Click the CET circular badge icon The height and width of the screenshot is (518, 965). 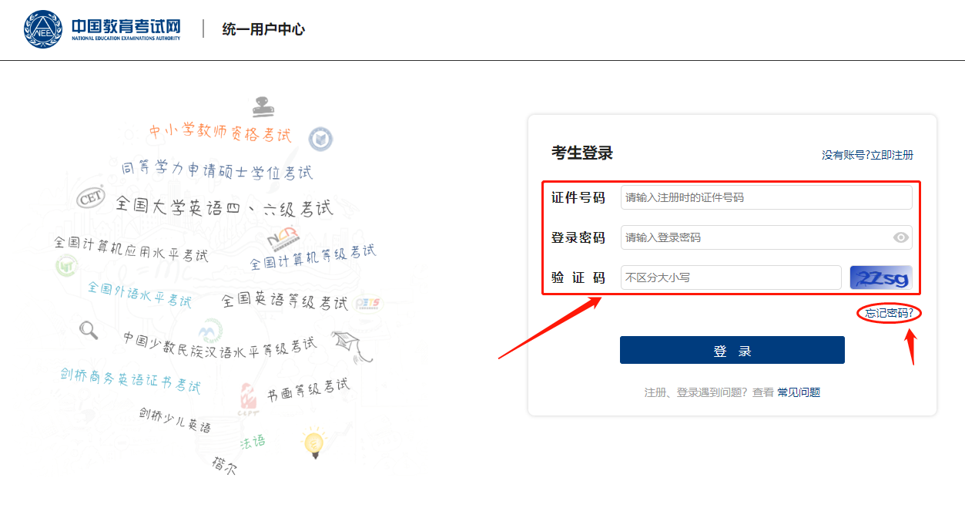[90, 198]
